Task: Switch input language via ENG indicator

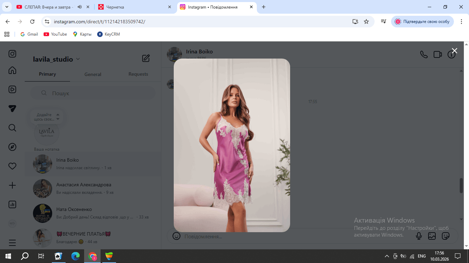Action: (422, 256)
